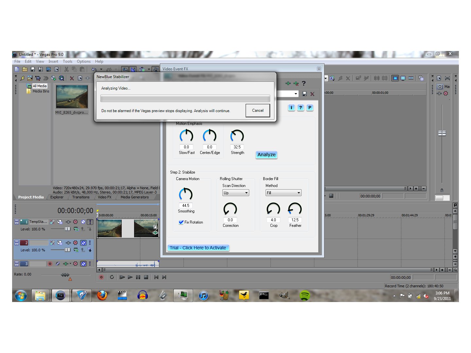
Task: Click the Cut scissors icon in toolbar
Action: point(66,69)
